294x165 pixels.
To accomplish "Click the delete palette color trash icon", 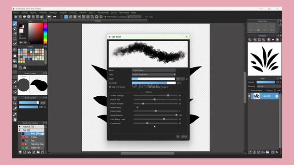I will click(x=24, y=68).
